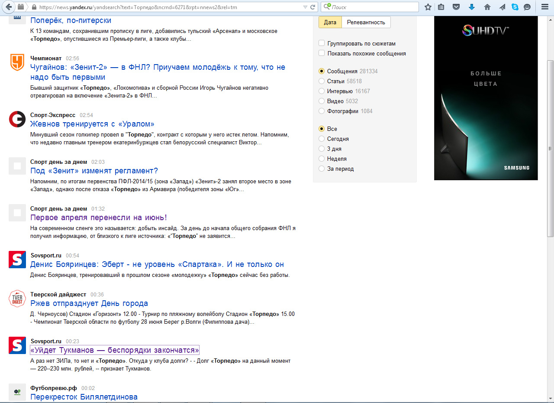
Task: Click Sovsport logo next to Денис Бояринцев story
Action: (x=17, y=260)
